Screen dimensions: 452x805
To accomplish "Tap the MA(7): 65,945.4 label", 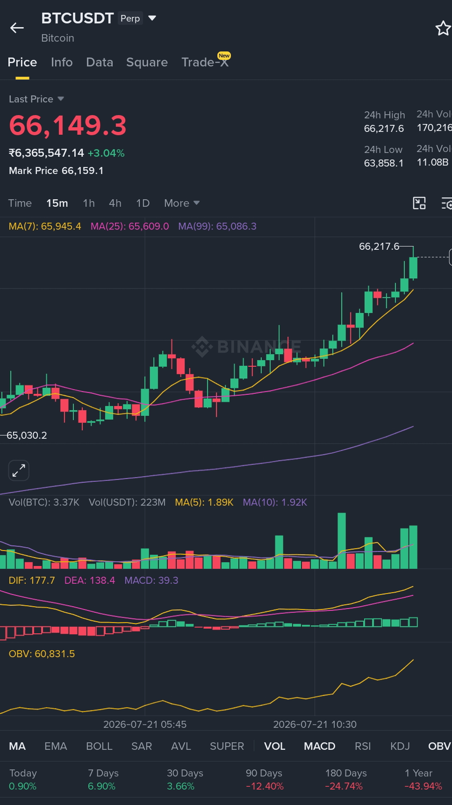I will 45,226.
